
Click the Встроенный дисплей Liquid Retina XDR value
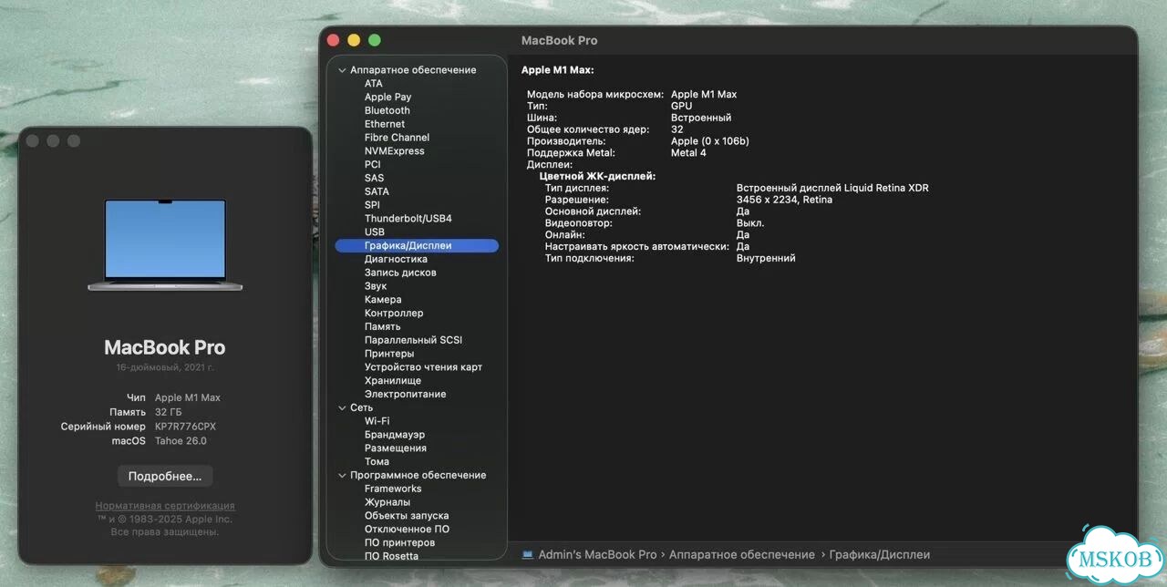832,188
